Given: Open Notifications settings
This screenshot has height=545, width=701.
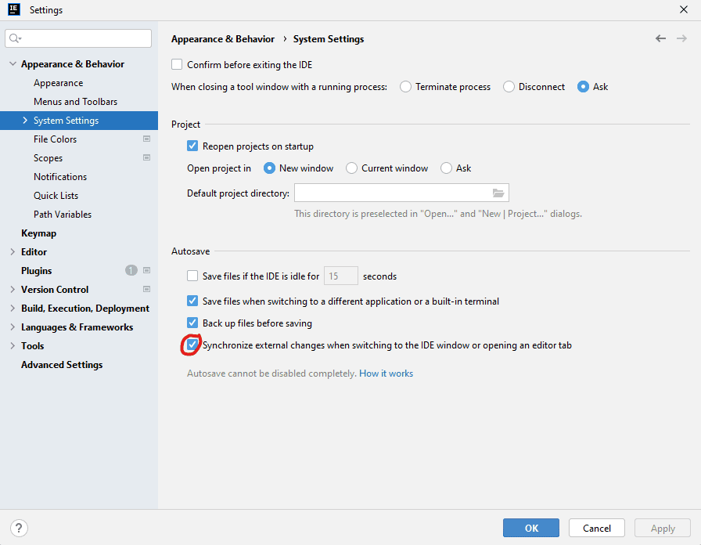Looking at the screenshot, I should (x=60, y=177).
